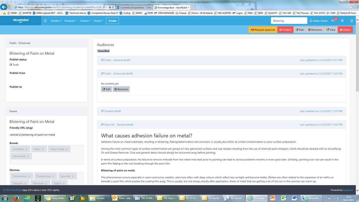The height and width of the screenshot is (202, 359).
Task: Open the Libraries taskbar window
Action: (99, 198)
